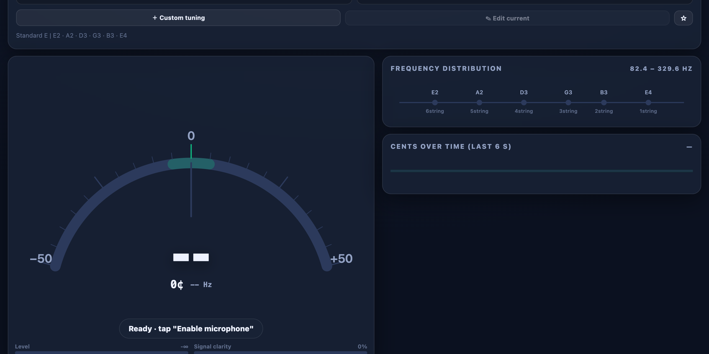The image size is (709, 354).
Task: Collapse the Cents Over Time panel
Action: pos(689,147)
